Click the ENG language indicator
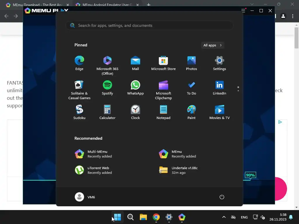 tap(244, 217)
